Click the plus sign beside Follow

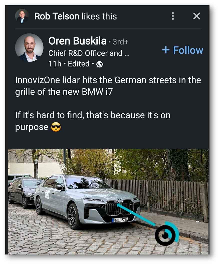tap(166, 50)
